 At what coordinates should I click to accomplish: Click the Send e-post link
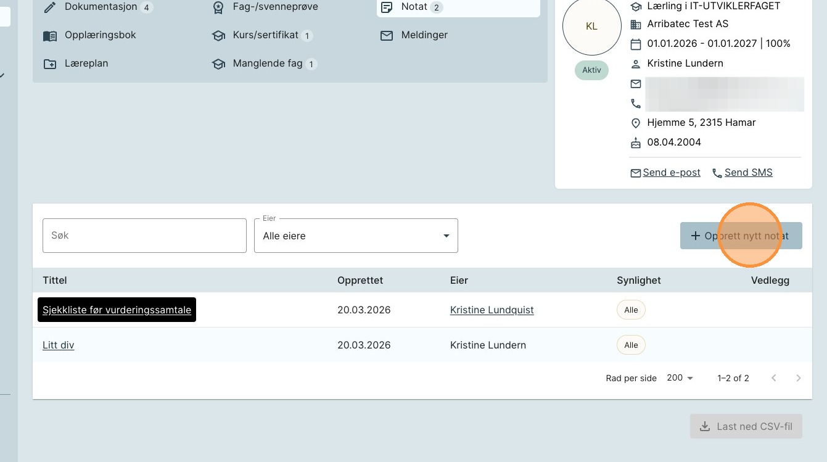coord(671,173)
